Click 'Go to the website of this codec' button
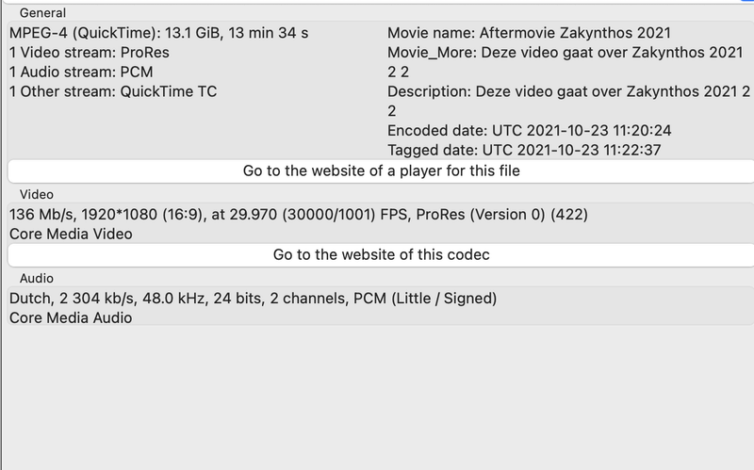754x470 pixels. point(381,254)
